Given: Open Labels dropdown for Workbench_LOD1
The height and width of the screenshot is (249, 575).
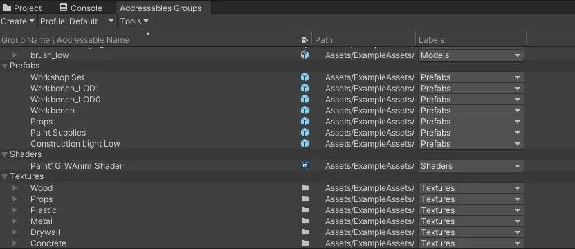Looking at the screenshot, I should point(471,89).
